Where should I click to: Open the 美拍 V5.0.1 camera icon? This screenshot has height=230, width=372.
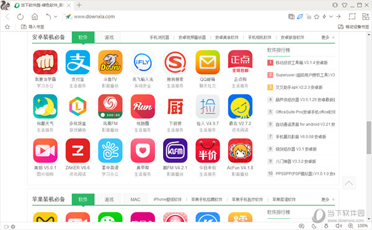45,151
